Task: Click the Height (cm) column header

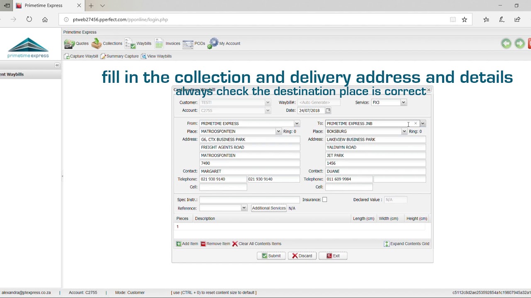Action: 417,219
